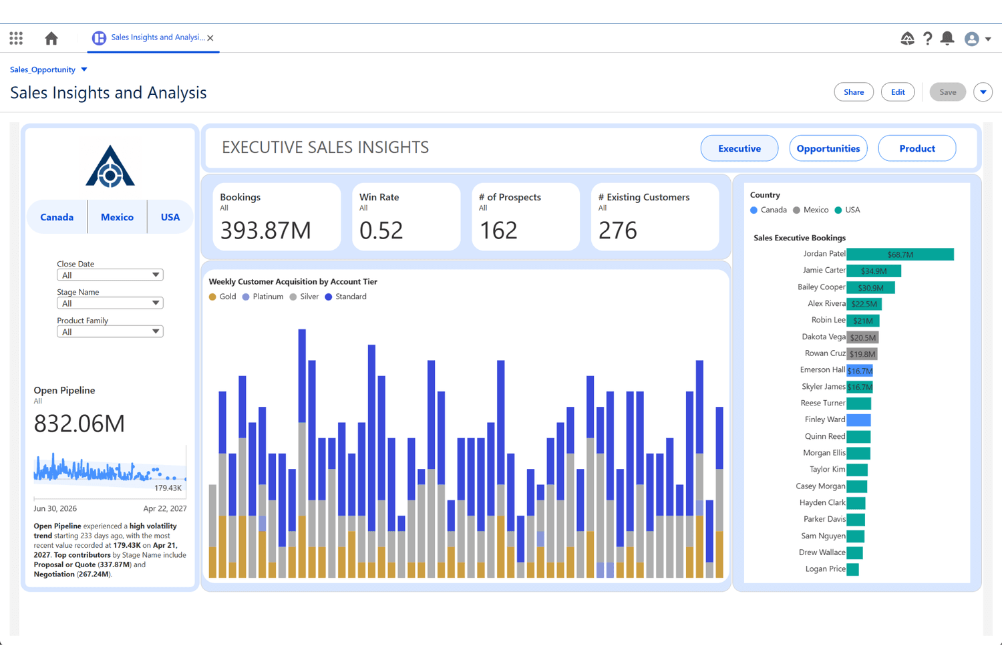This screenshot has height=668, width=1002.
Task: Open the Sales_Opportunity workspace link
Action: pos(43,69)
